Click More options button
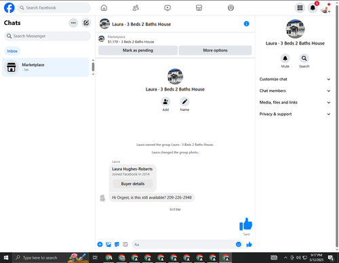The image size is (339, 263). pos(215,50)
